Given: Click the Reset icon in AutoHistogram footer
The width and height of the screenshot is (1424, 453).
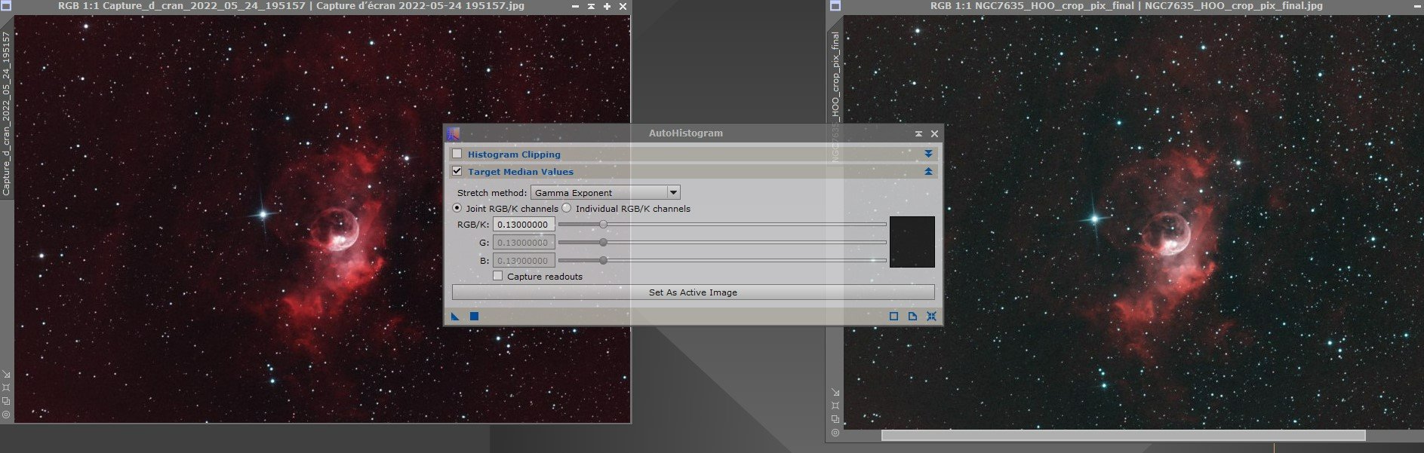Looking at the screenshot, I should pos(931,317).
